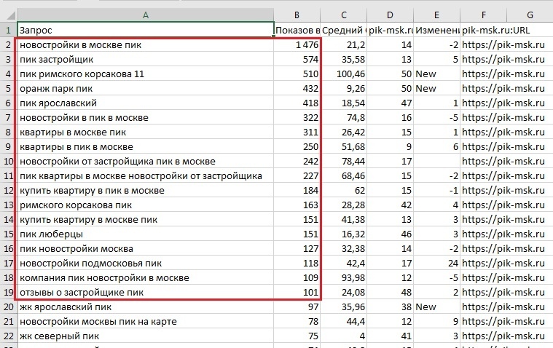Click the 'Изменен' header cell in column E
553x348 pixels.
(436, 30)
